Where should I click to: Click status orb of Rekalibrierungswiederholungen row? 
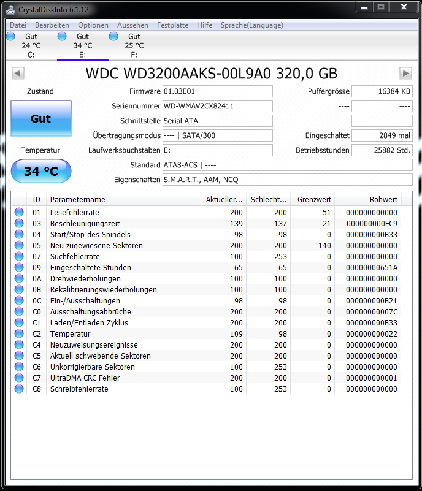coord(19,290)
